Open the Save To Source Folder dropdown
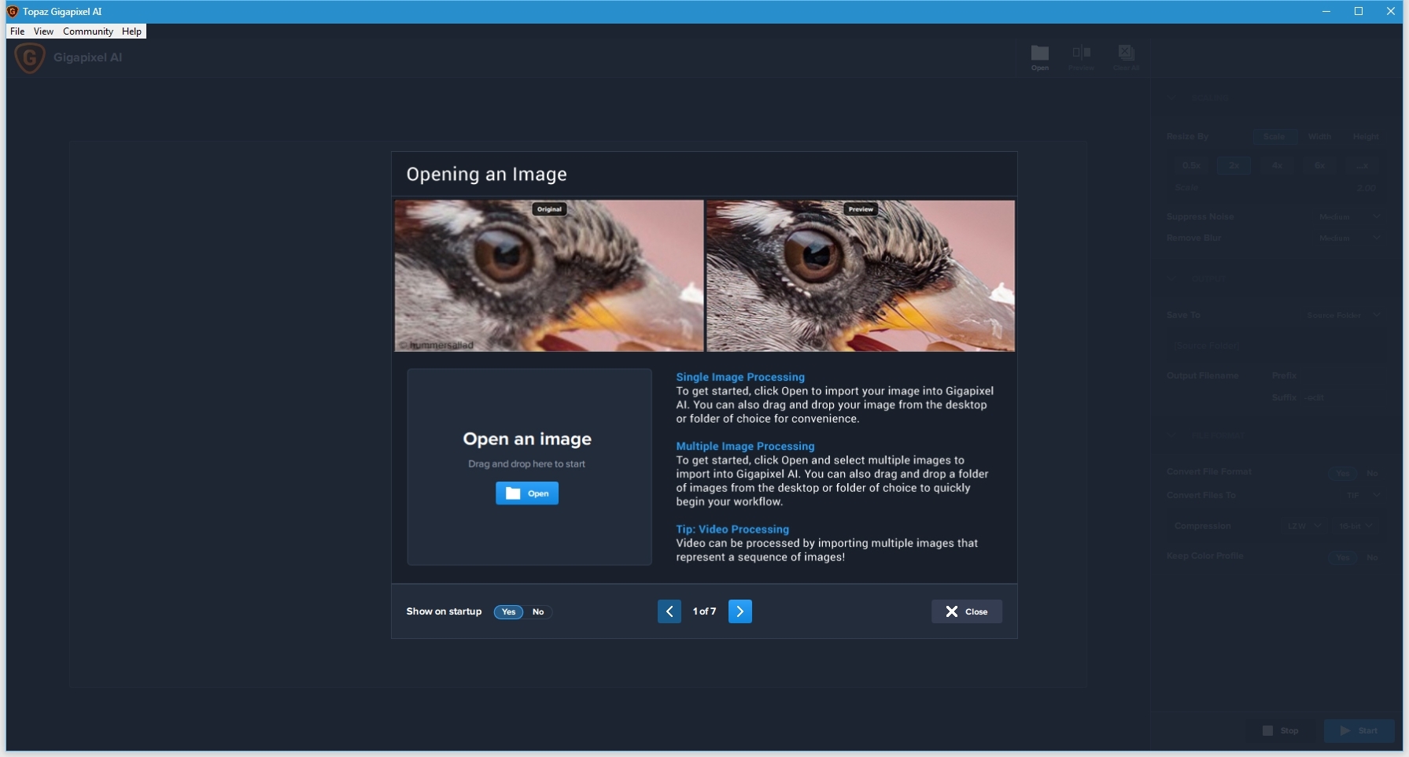The image size is (1409, 757). [1344, 315]
